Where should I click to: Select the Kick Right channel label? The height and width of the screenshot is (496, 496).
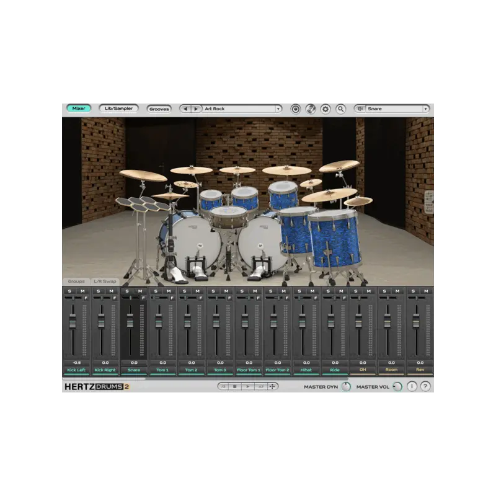coord(105,370)
